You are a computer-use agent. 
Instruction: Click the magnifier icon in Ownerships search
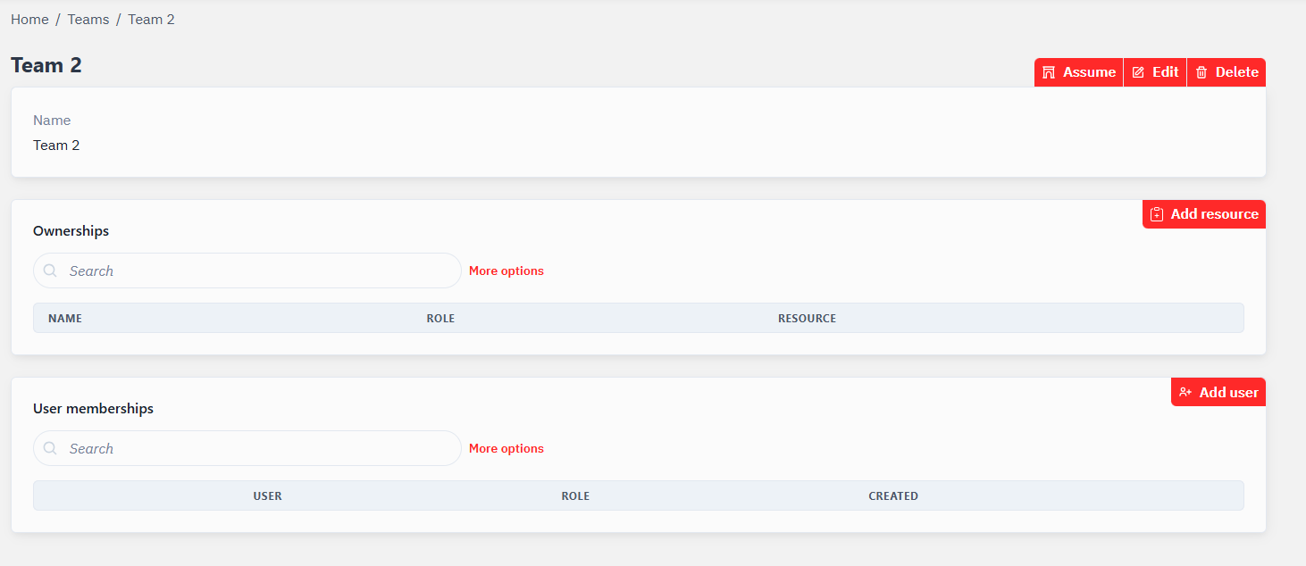51,271
